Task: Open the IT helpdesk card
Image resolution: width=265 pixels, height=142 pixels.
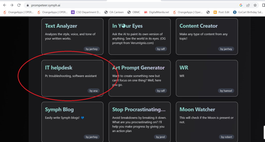Action: (72, 78)
